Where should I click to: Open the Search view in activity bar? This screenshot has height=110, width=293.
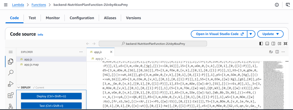point(11,73)
